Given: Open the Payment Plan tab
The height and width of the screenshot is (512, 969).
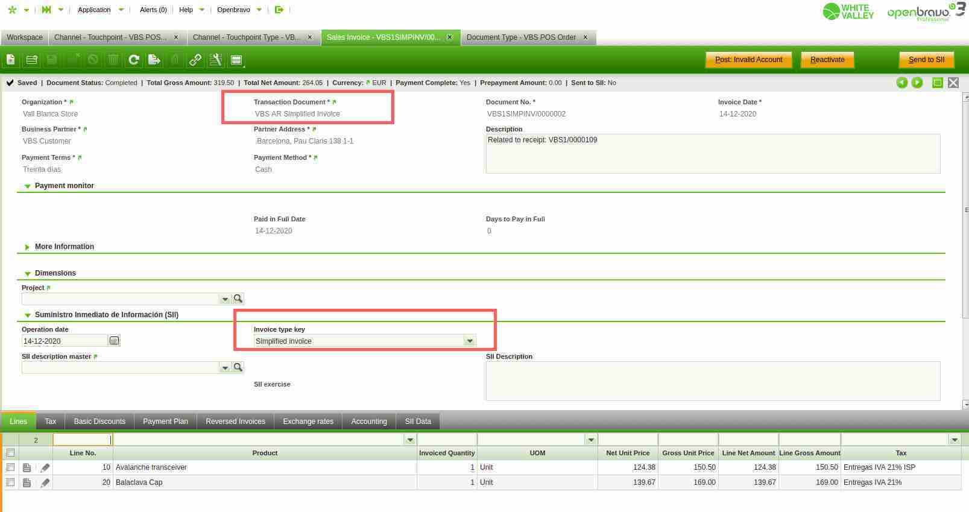Looking at the screenshot, I should 165,422.
